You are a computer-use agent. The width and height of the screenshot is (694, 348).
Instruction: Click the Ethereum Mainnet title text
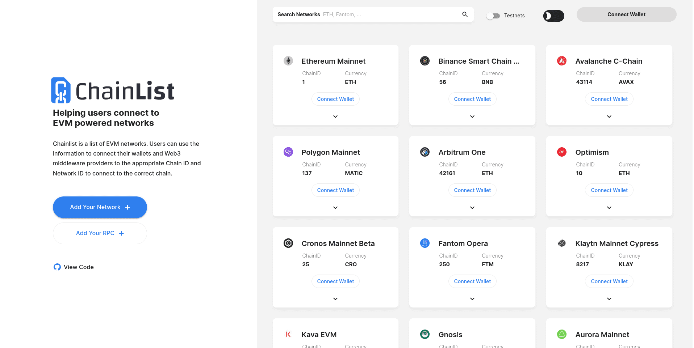(x=334, y=61)
